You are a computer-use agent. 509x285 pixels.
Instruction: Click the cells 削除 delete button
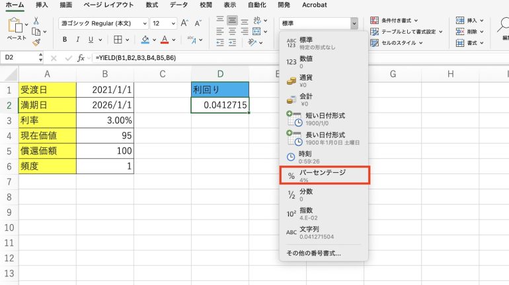pyautogui.click(x=469, y=32)
